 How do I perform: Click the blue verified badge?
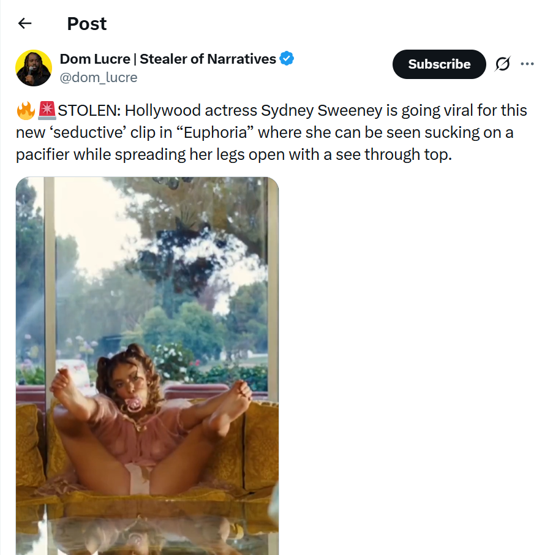click(x=287, y=59)
